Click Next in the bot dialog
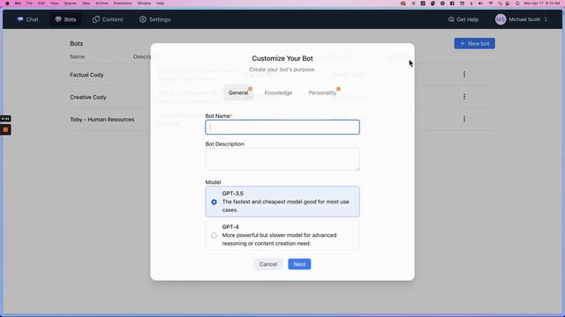Screen dimensions: 565x317 (x=299, y=264)
